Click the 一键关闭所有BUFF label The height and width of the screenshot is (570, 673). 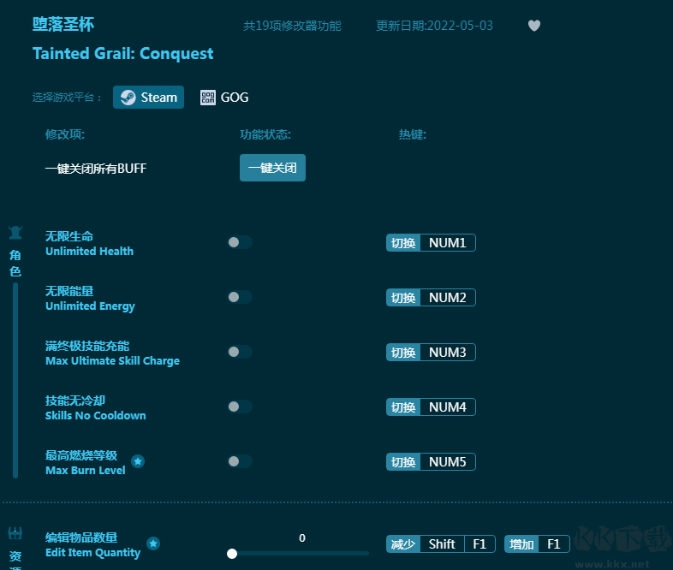pos(96,169)
